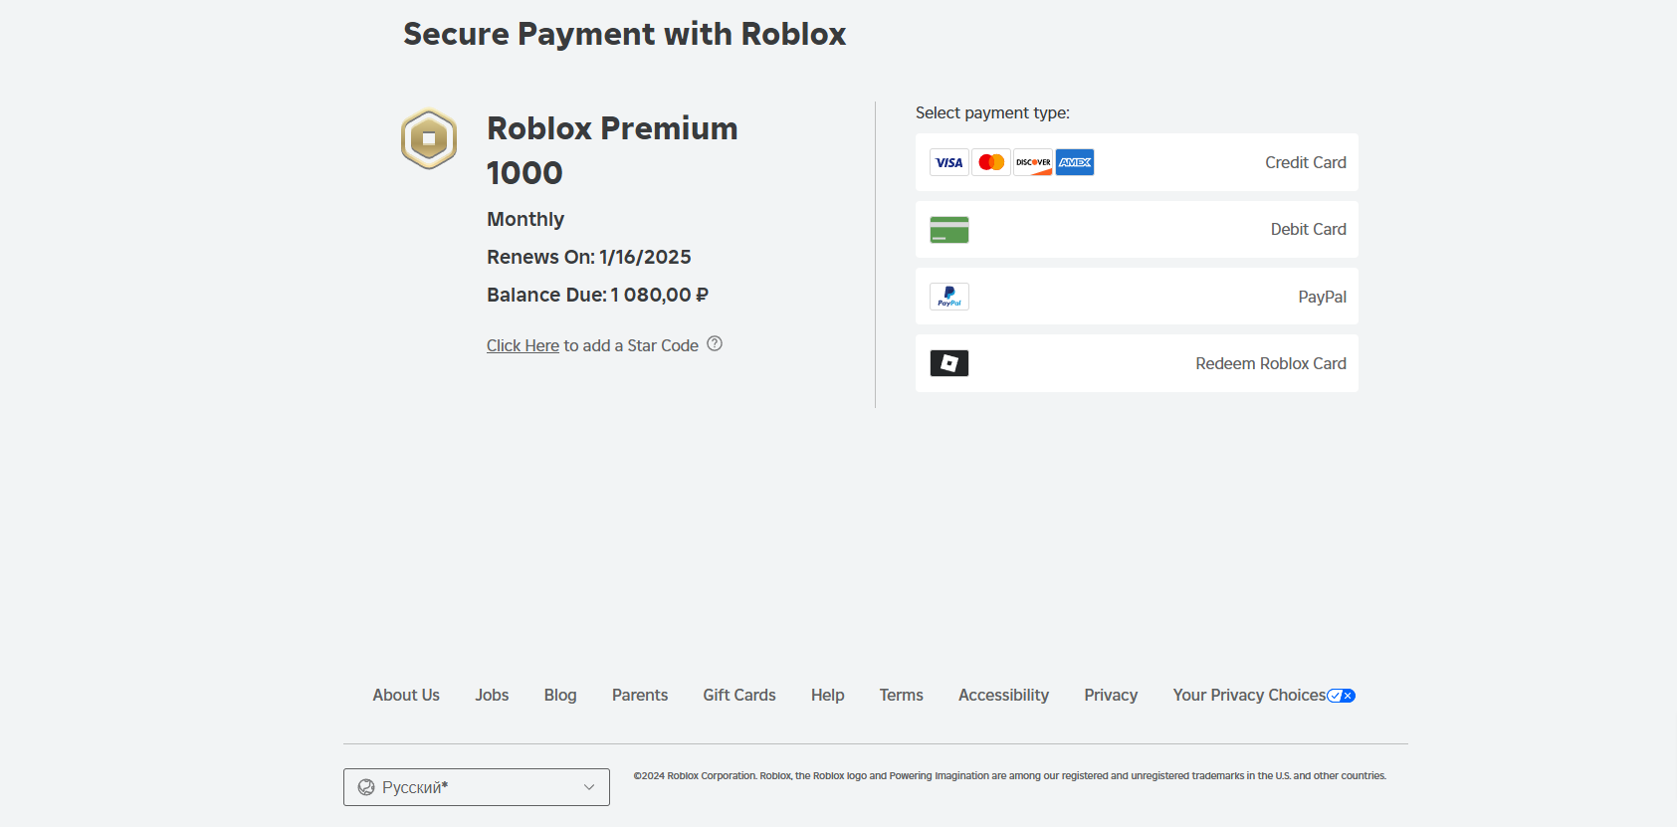The image size is (1677, 827).
Task: Open Jobs footer link
Action: 492,695
